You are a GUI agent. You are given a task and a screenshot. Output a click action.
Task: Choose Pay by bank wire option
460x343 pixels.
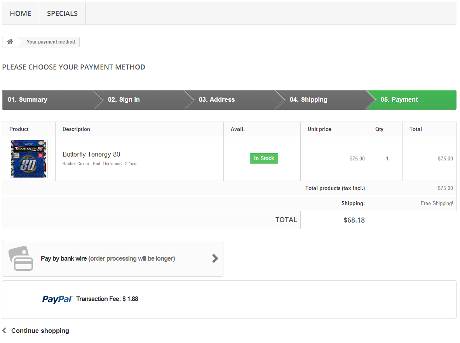coord(113,259)
